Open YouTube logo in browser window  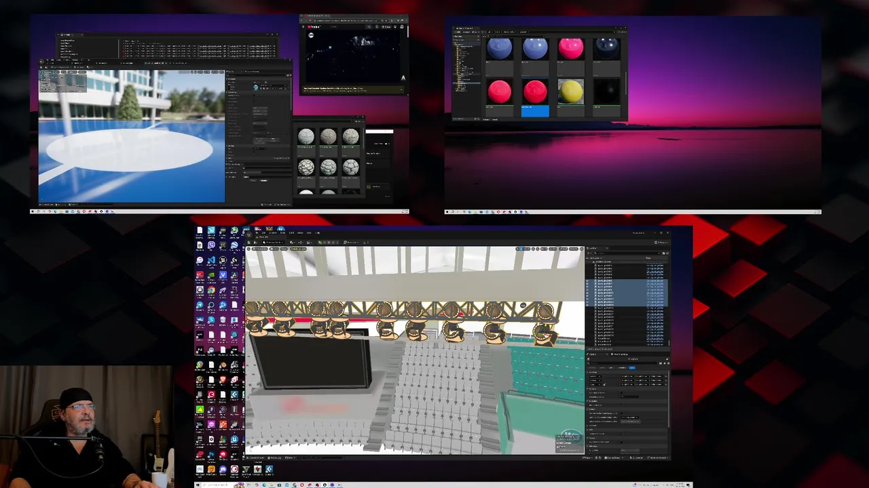tap(314, 26)
